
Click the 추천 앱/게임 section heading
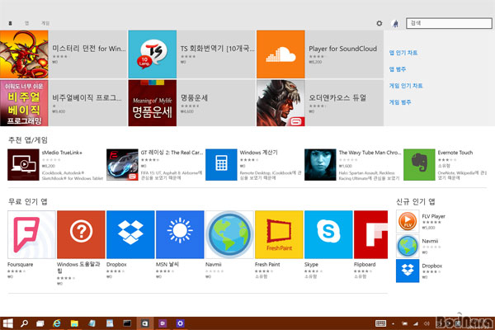click(x=28, y=140)
